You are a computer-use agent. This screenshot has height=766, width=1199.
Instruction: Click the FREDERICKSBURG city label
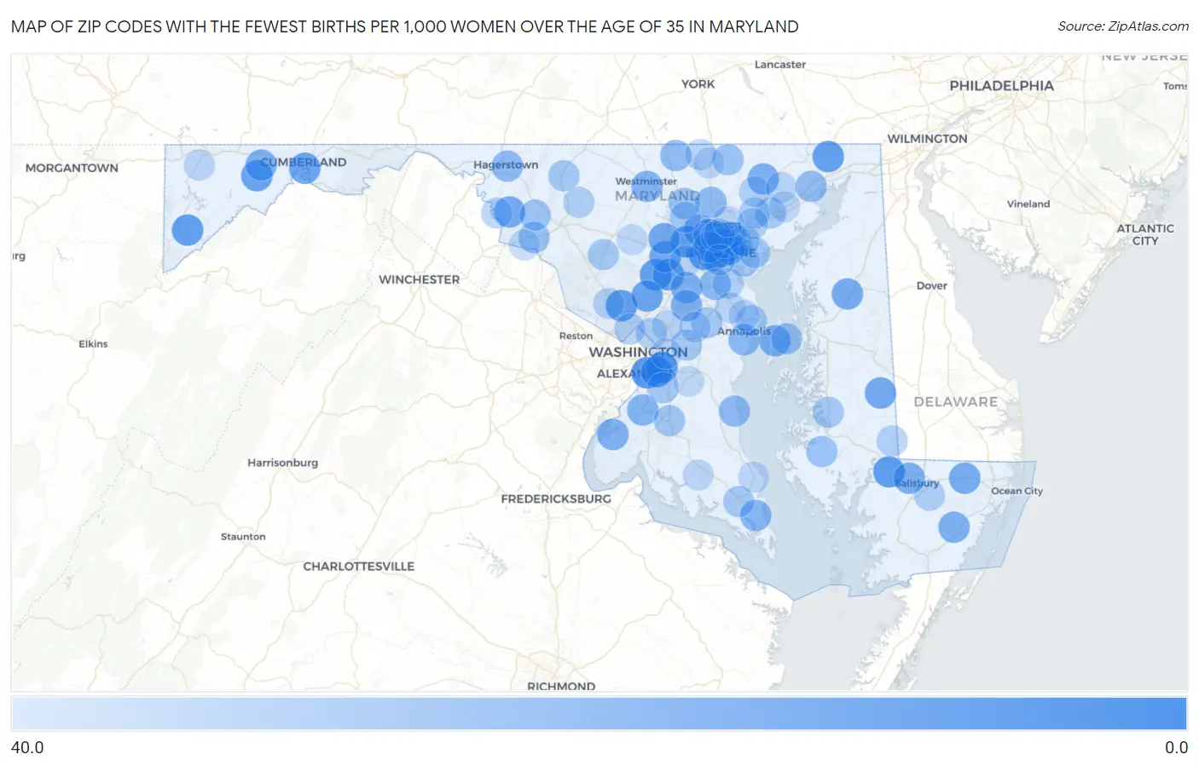click(x=556, y=499)
